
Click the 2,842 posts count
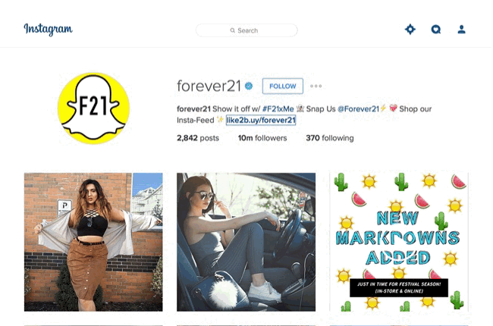(198, 138)
